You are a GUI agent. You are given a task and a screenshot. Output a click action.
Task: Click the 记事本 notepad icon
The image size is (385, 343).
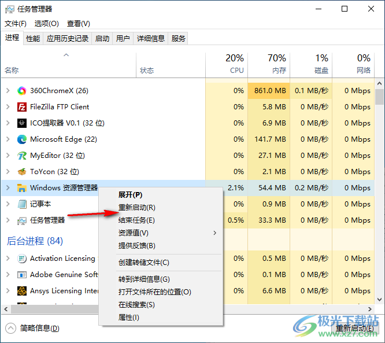22,204
